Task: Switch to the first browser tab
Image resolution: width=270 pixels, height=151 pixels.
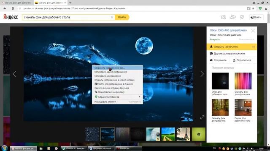Action: point(16,3)
